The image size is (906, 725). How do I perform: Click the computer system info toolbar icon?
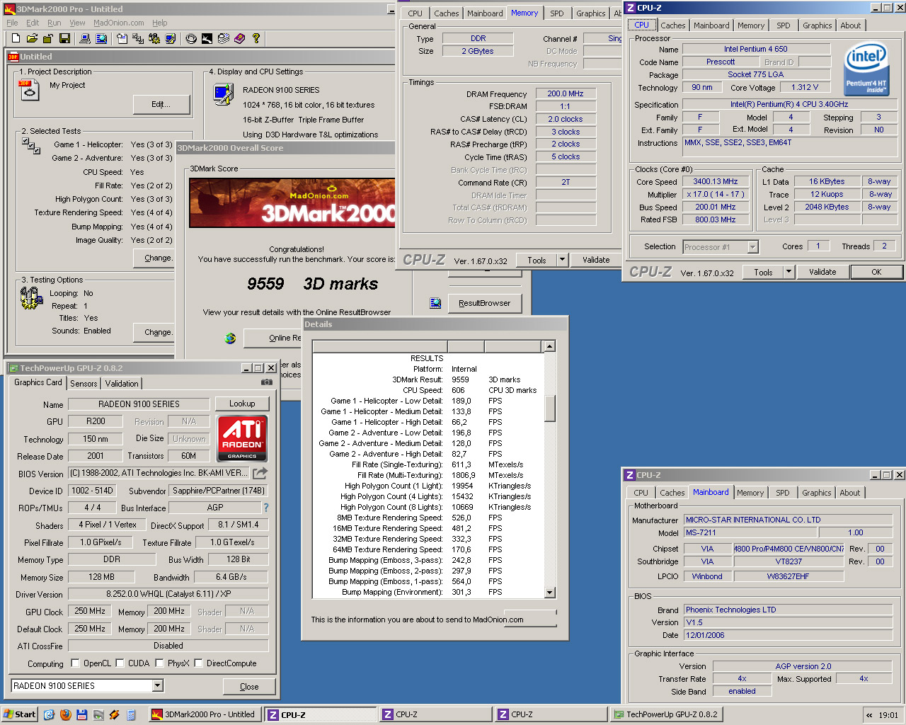coord(85,38)
